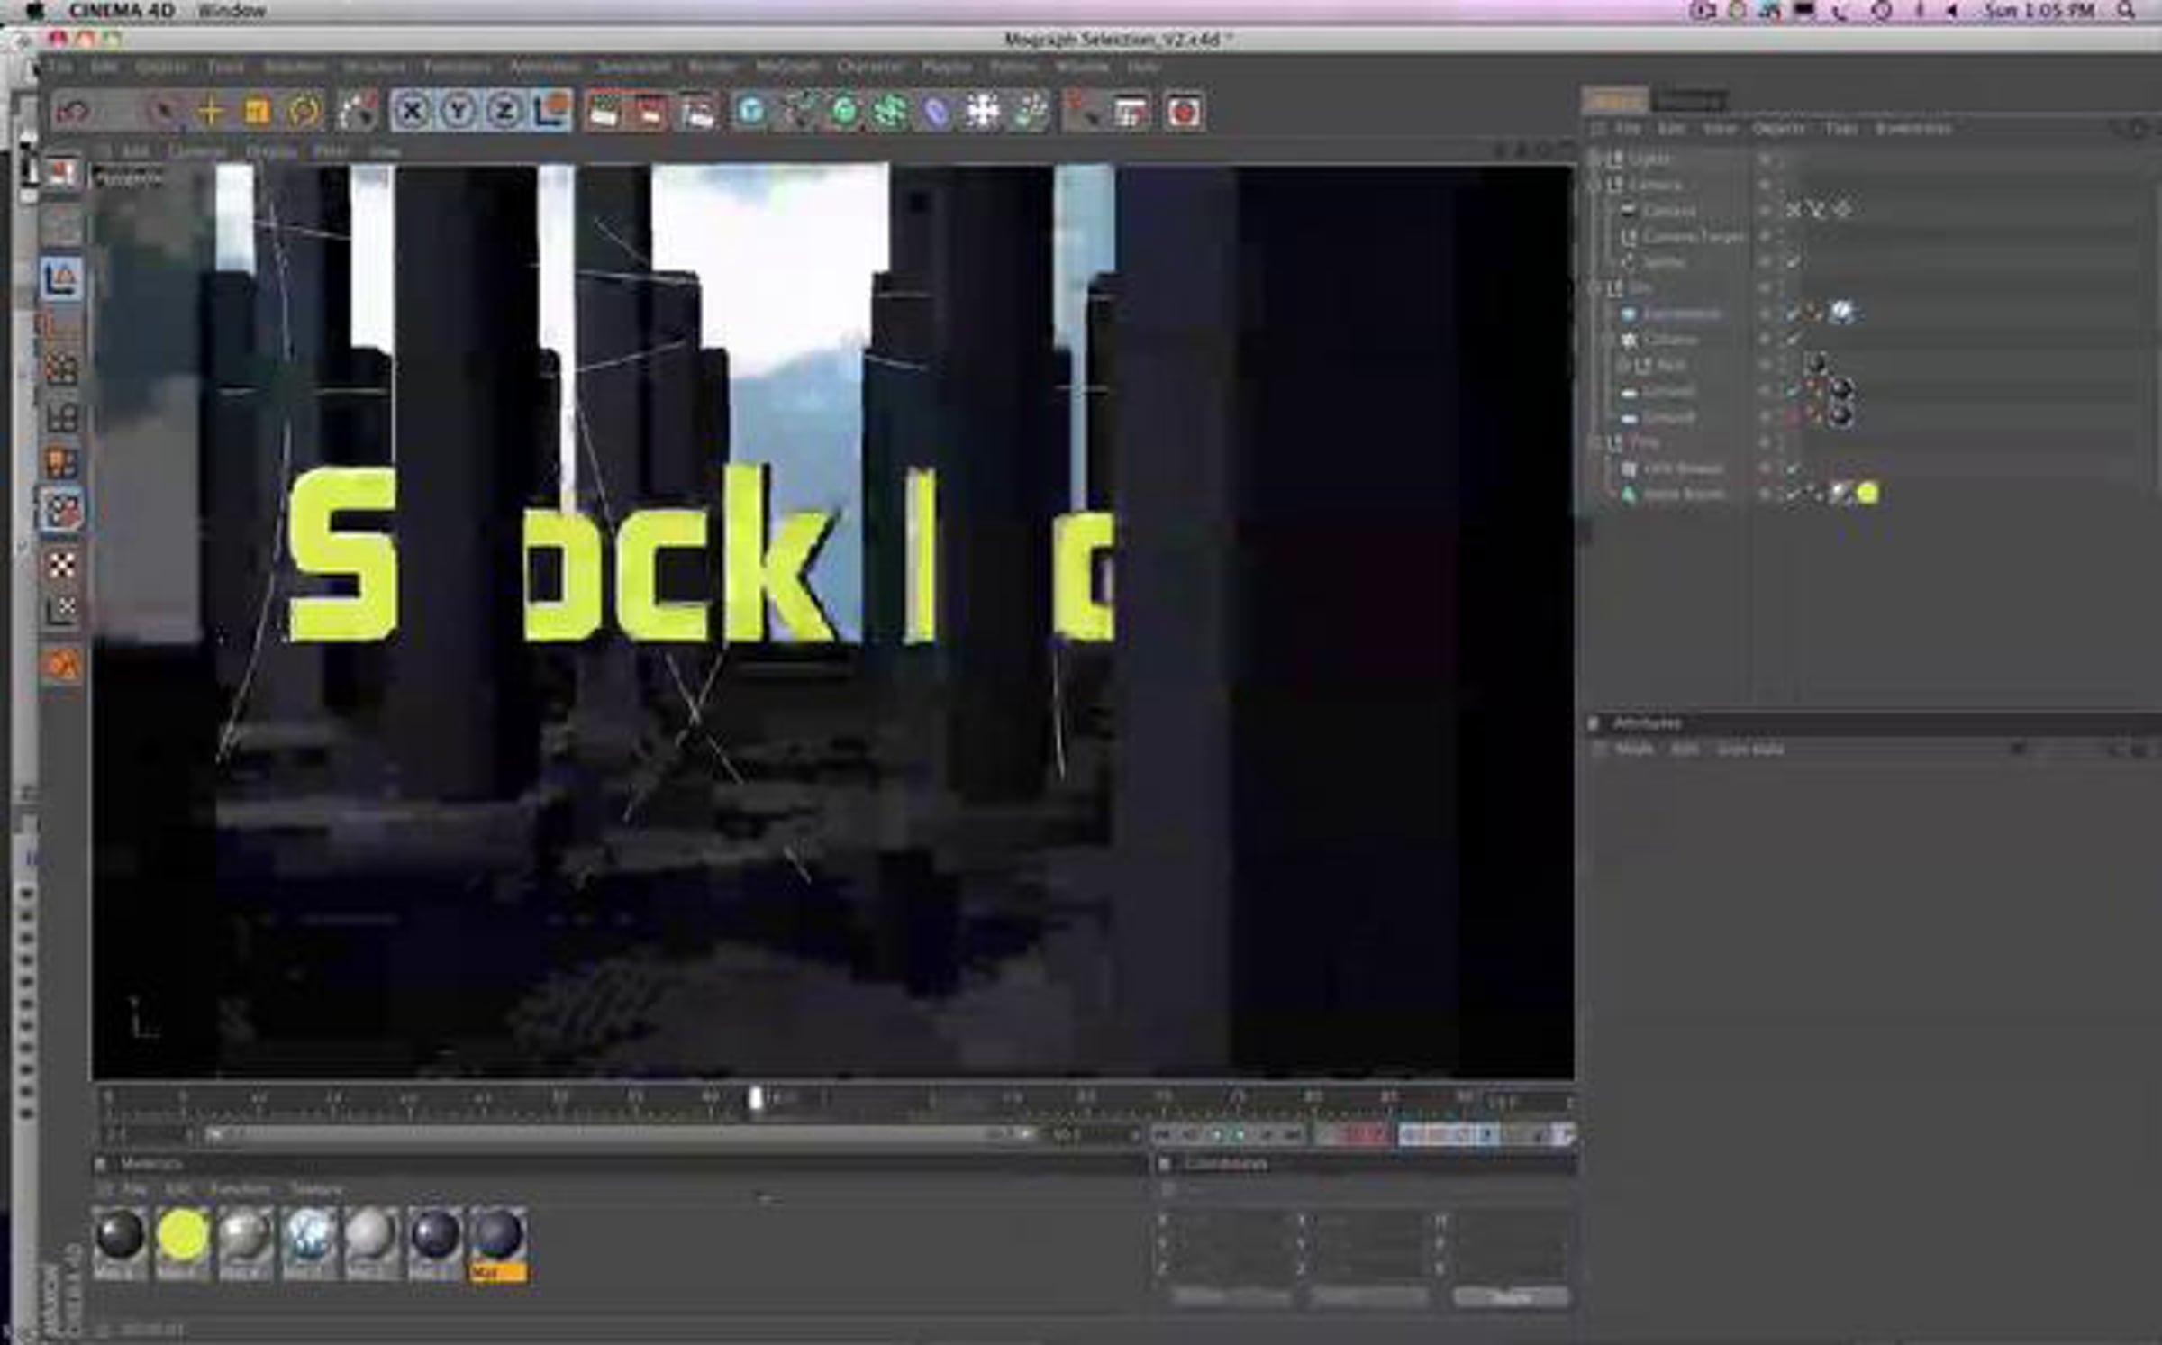The height and width of the screenshot is (1345, 2162).
Task: Select the Rotate tool icon
Action: [304, 112]
